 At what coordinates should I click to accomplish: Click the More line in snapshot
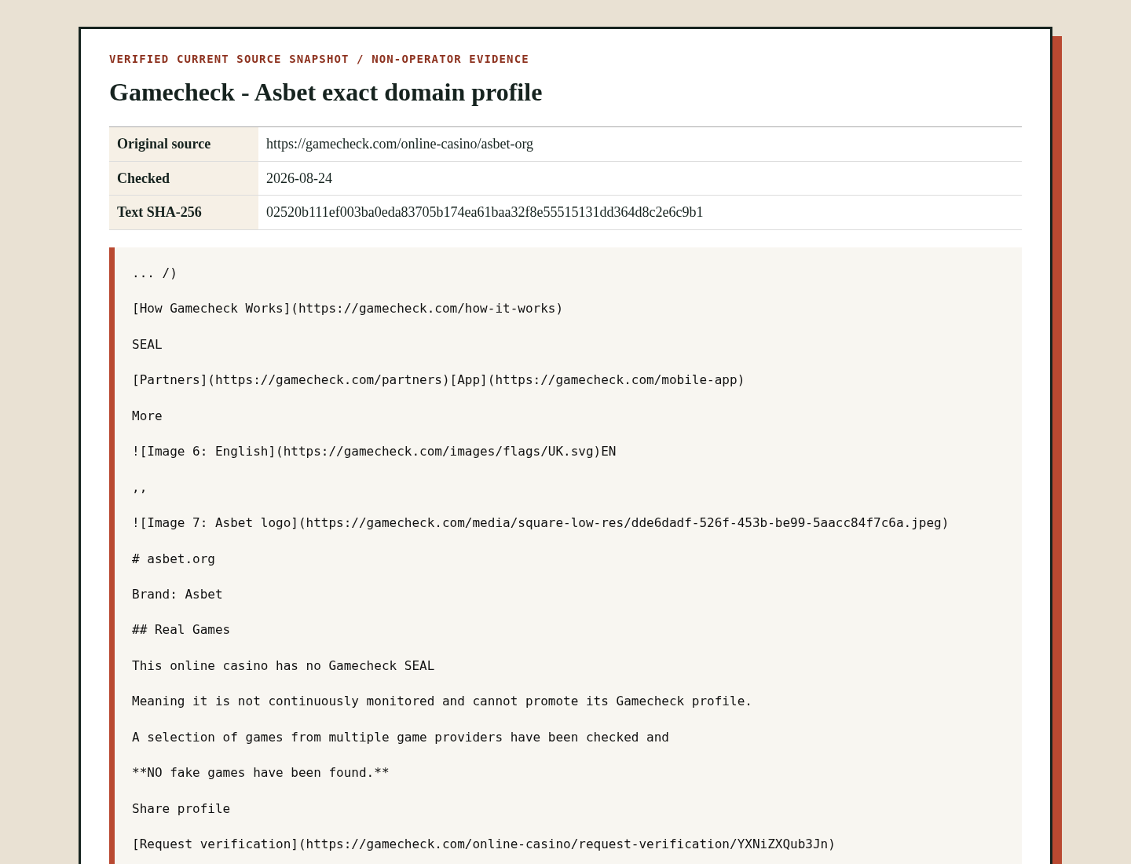pos(147,416)
